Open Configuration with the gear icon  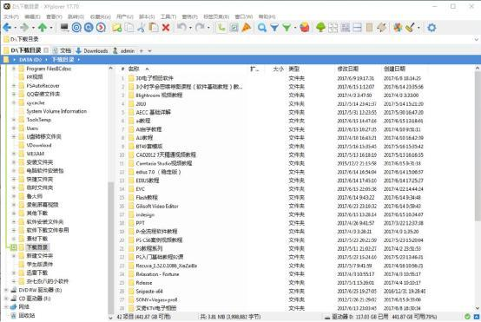[432, 28]
